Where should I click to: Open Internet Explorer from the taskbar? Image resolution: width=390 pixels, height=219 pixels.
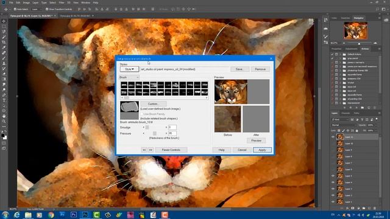(x=16, y=215)
